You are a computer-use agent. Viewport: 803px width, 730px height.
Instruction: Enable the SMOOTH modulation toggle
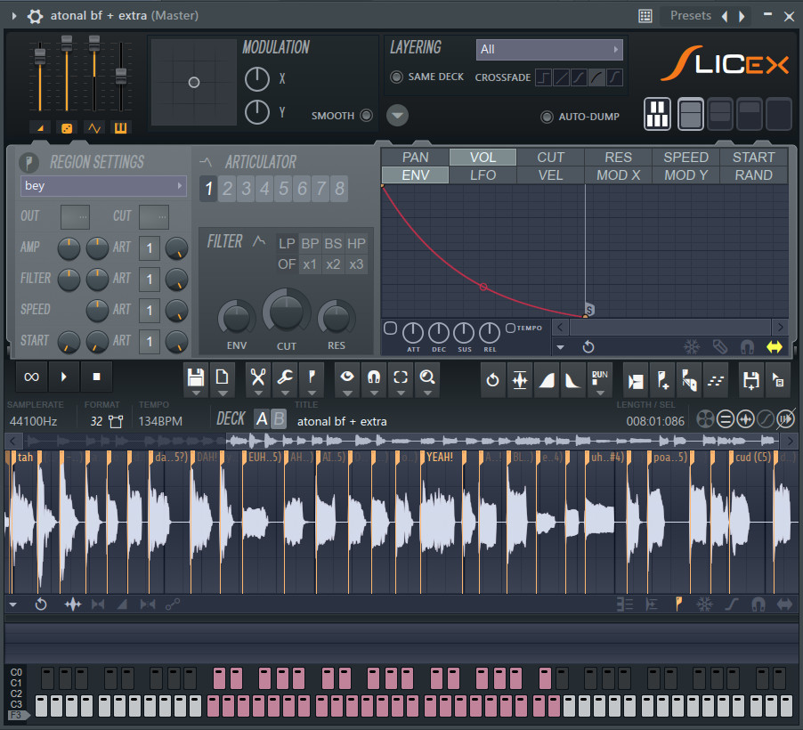[x=366, y=116]
